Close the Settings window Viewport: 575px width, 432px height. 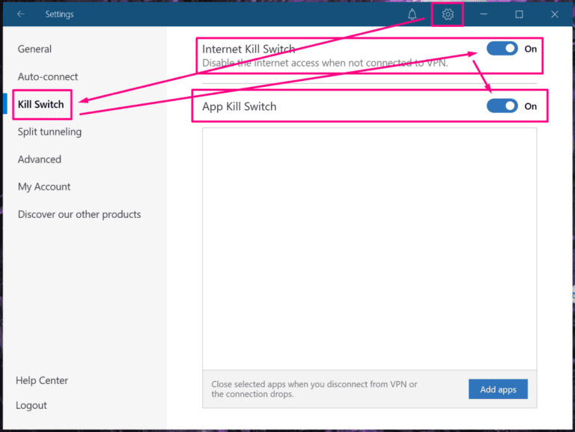(555, 14)
